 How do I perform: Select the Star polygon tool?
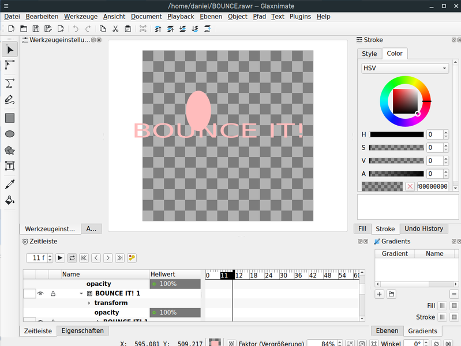pyautogui.click(x=10, y=151)
